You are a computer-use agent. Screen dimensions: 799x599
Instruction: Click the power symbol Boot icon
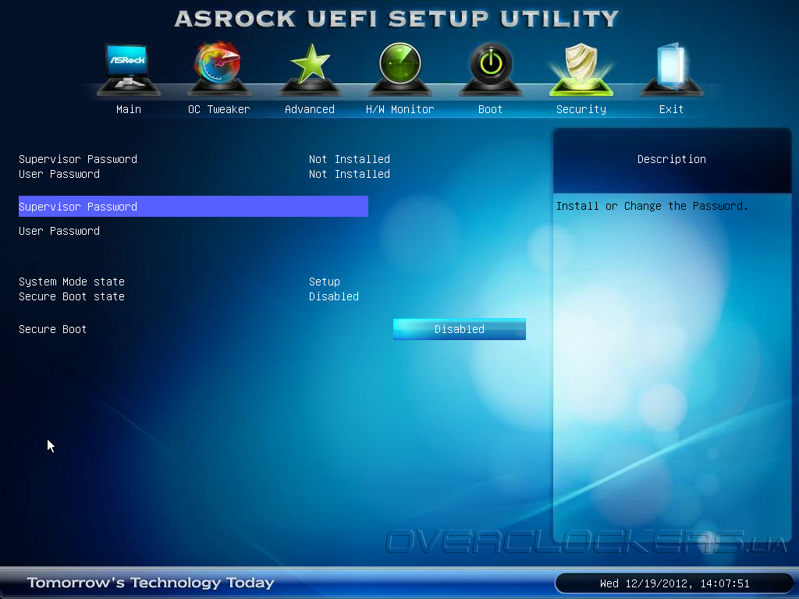coord(491,69)
